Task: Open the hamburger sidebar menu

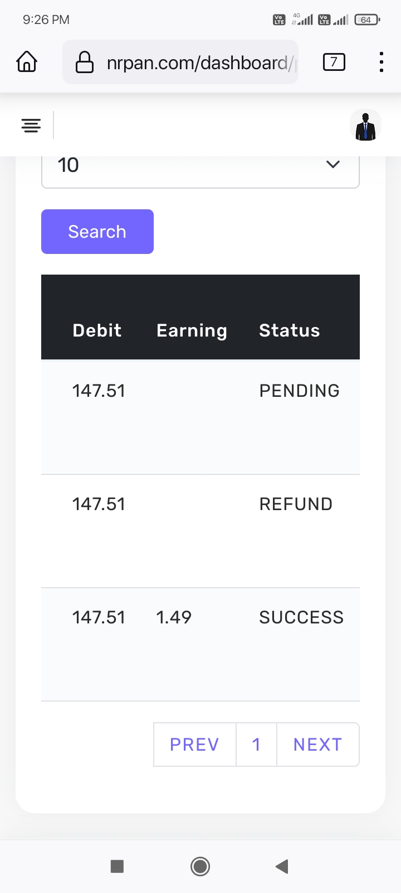Action: tap(31, 125)
